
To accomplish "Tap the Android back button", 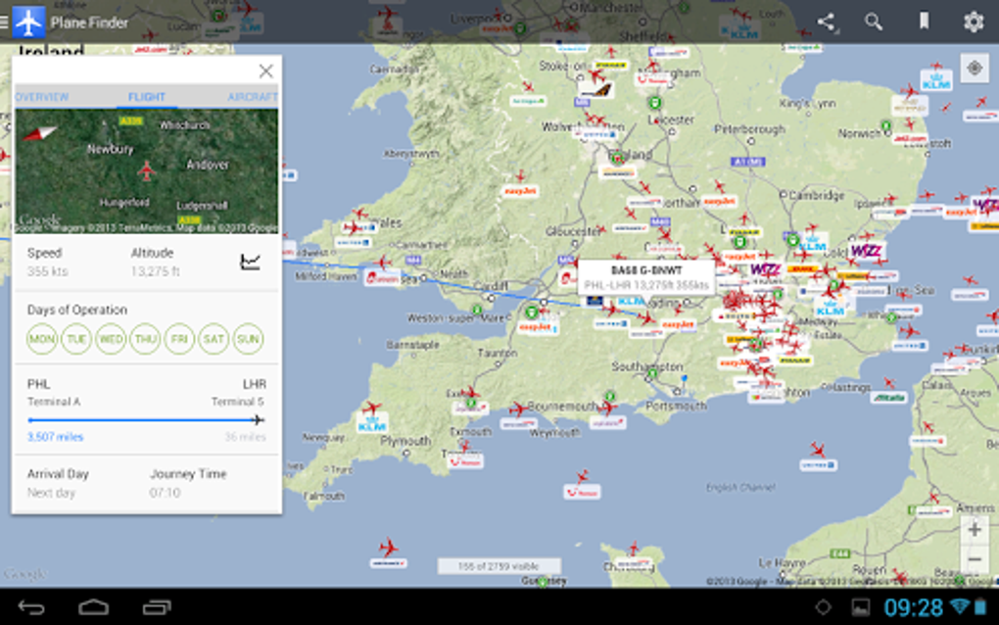I will click(x=30, y=607).
